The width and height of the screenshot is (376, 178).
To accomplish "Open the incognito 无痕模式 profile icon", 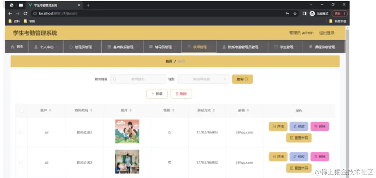I will point(319,14).
